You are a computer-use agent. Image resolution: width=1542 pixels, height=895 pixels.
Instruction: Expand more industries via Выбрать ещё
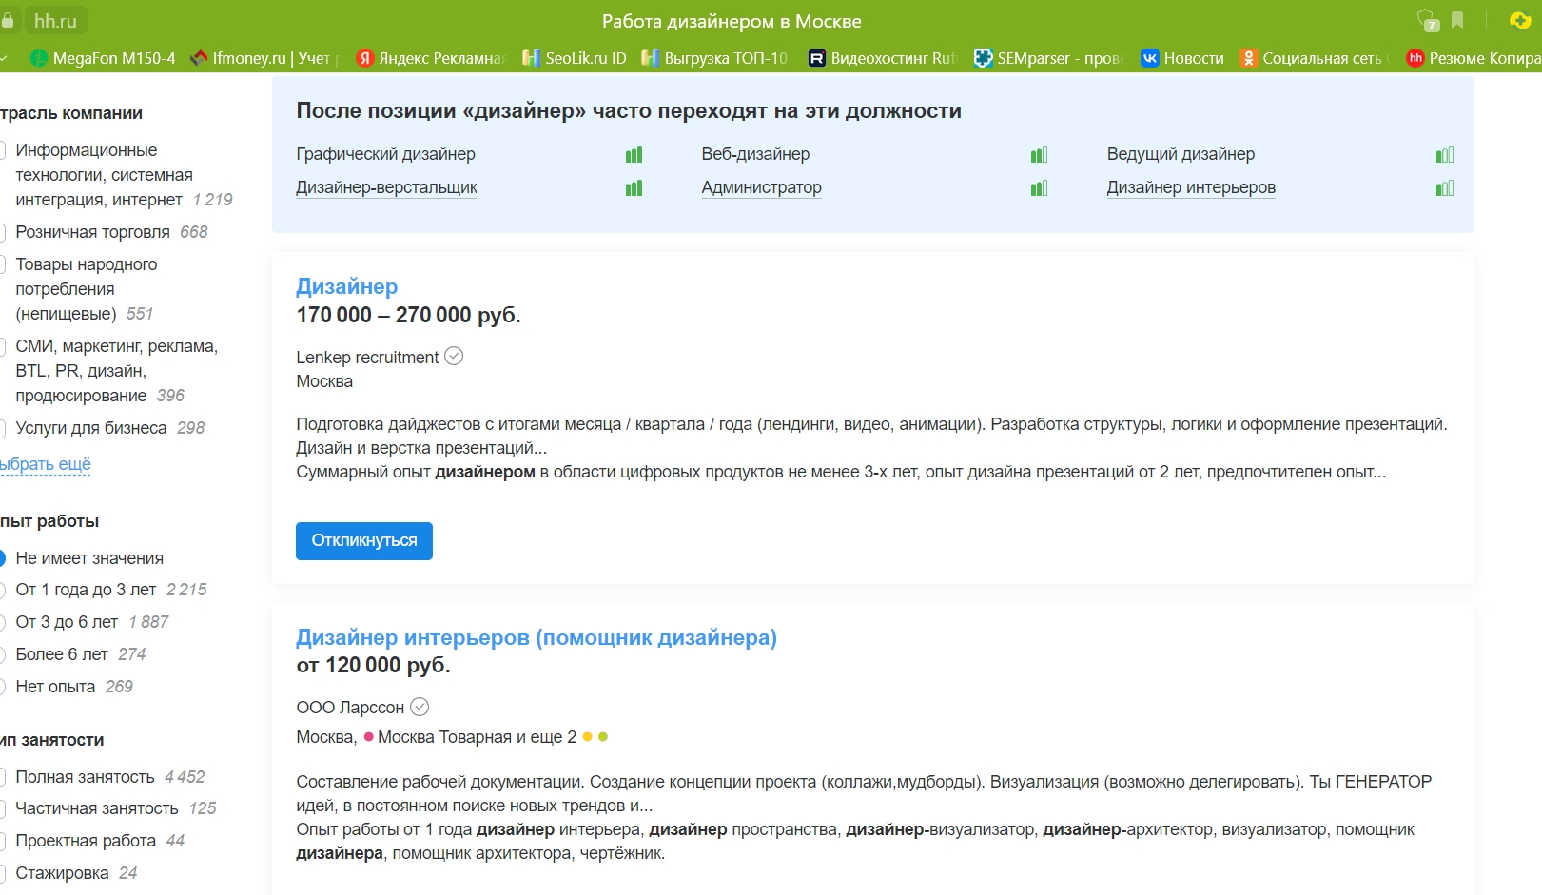pyautogui.click(x=46, y=464)
